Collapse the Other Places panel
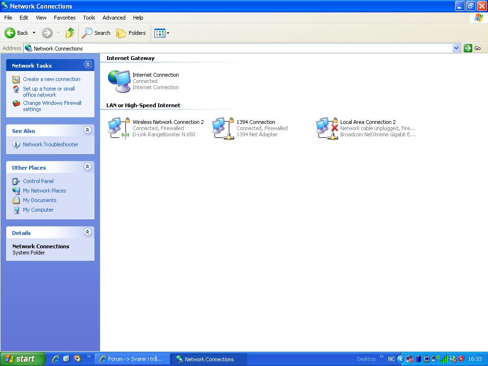488x366 pixels. (88, 167)
